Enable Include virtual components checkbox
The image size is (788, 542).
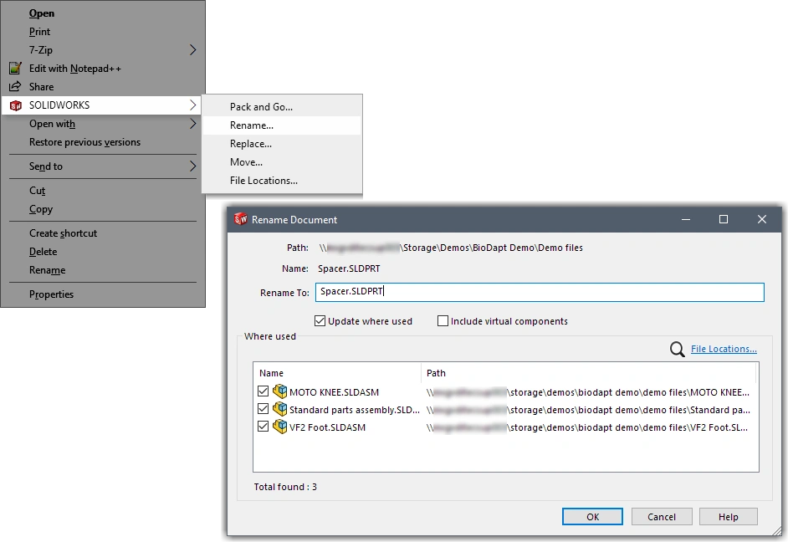443,321
